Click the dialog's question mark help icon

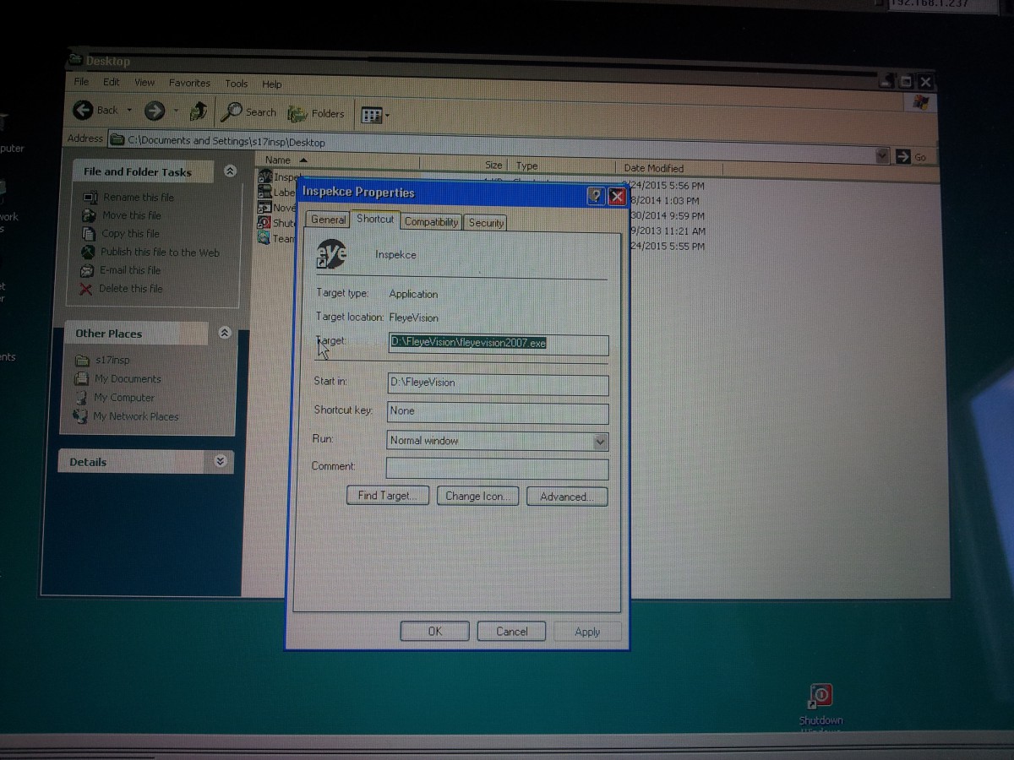tap(596, 196)
